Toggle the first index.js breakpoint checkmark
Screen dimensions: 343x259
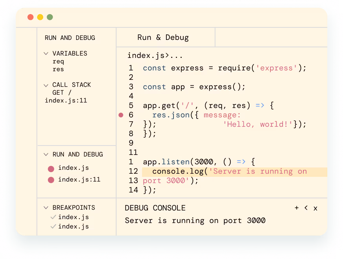pyautogui.click(x=53, y=217)
